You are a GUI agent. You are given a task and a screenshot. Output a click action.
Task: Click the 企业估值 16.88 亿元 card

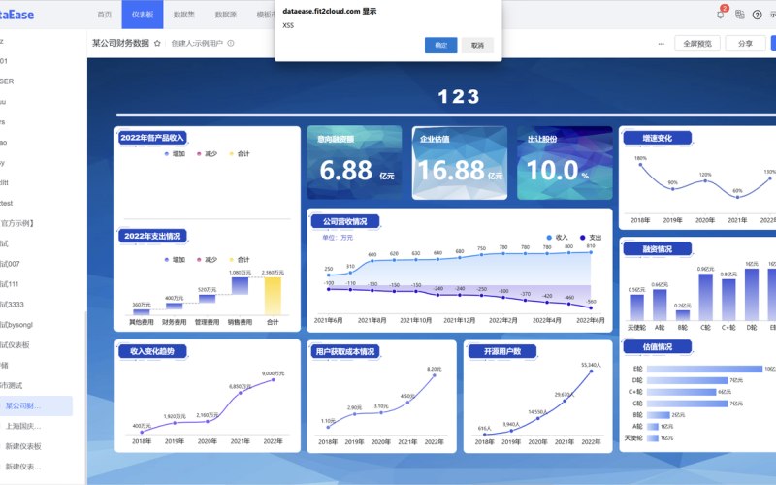pyautogui.click(x=459, y=162)
